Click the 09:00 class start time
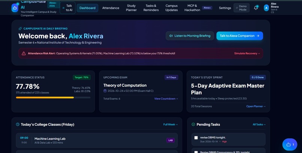Screen dimensions: 302x153 pos(24,138)
